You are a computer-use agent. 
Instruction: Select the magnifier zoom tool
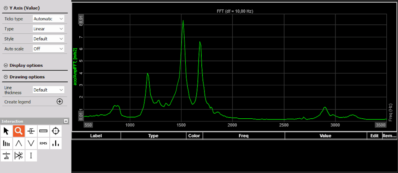click(x=19, y=131)
